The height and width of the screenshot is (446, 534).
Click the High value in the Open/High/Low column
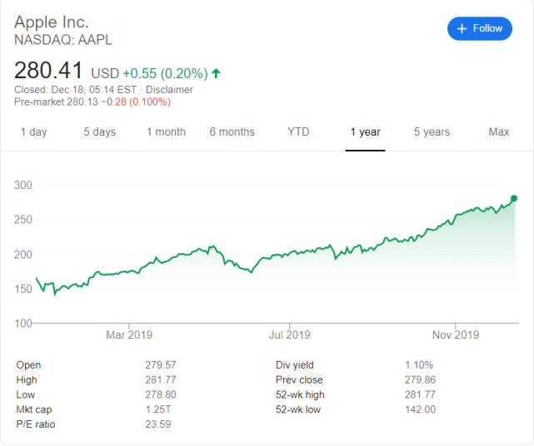coord(161,379)
